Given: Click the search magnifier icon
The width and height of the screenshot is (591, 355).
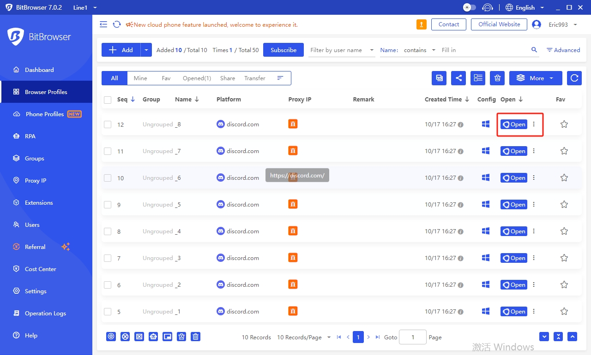Looking at the screenshot, I should pos(534,50).
